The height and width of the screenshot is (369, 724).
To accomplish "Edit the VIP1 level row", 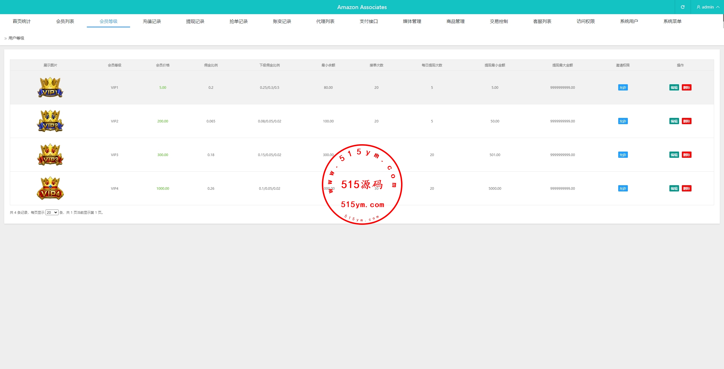I will point(674,88).
